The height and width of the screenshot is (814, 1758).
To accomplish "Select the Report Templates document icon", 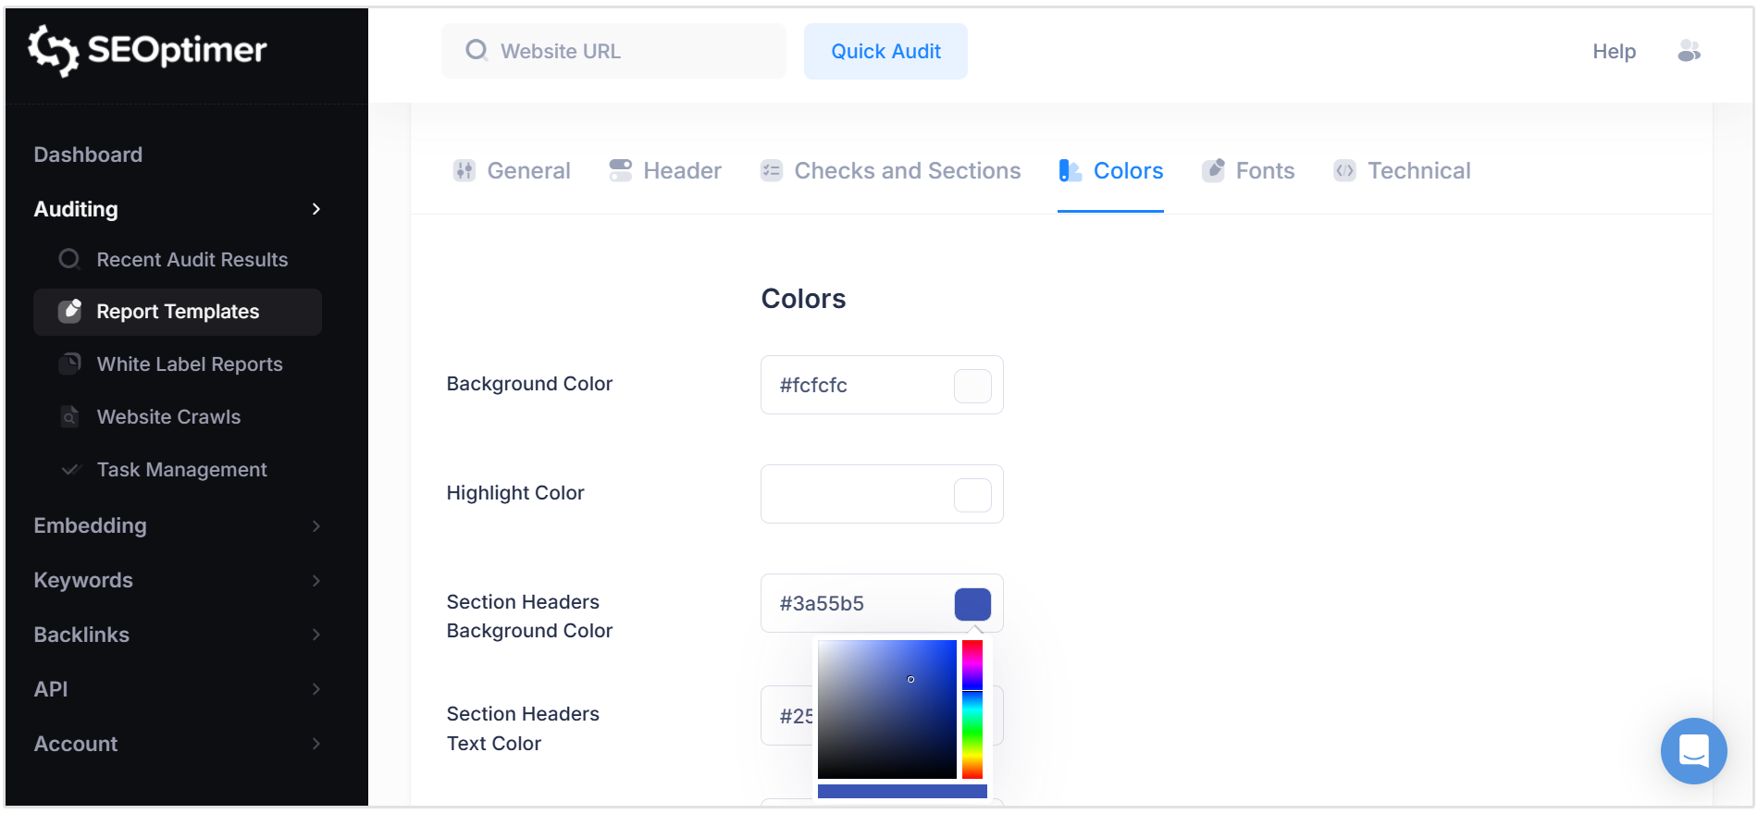I will [x=70, y=312].
